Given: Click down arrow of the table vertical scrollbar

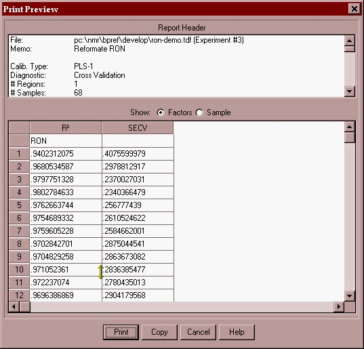Looking at the screenshot, I should [350, 296].
